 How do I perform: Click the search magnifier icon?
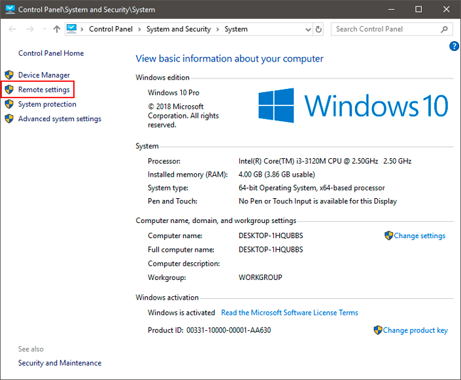tap(444, 29)
